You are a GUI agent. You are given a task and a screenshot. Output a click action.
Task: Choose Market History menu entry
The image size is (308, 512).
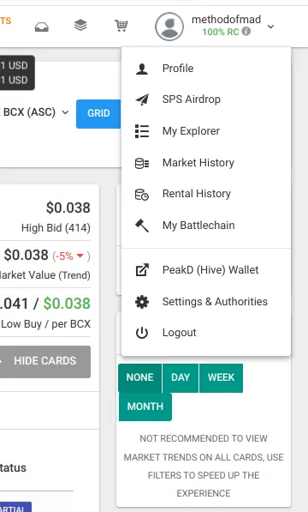pyautogui.click(x=206, y=163)
